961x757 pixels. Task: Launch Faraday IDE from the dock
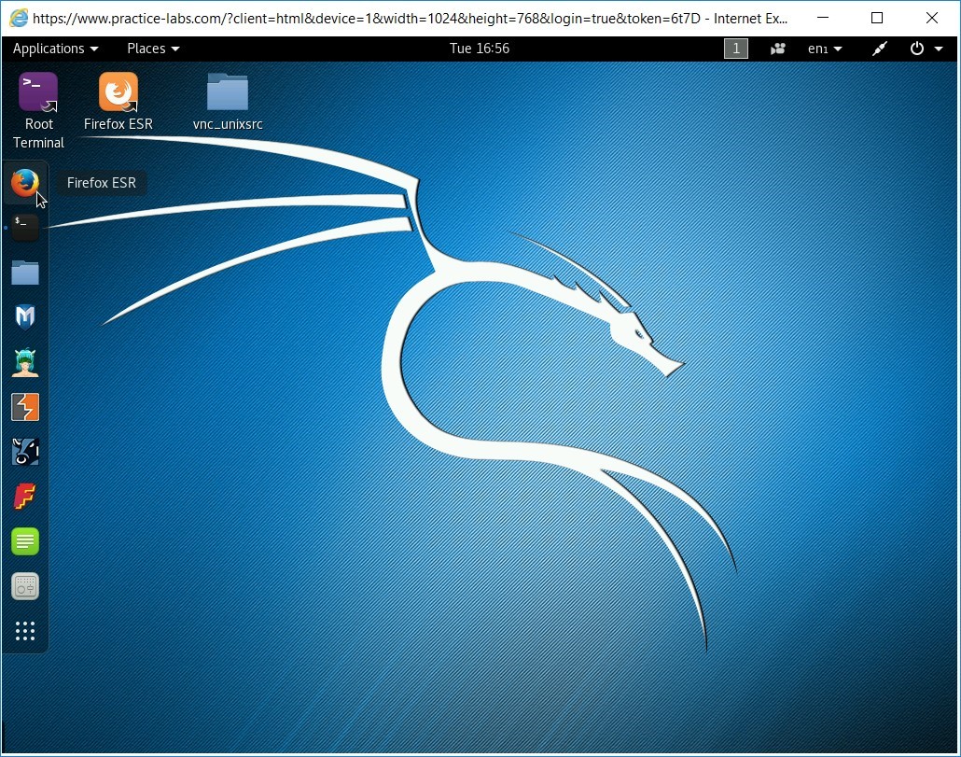(x=25, y=497)
